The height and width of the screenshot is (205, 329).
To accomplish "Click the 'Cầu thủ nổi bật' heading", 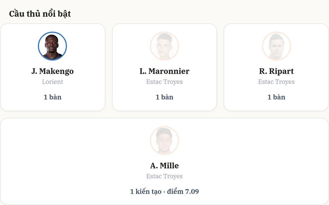I will point(40,14).
